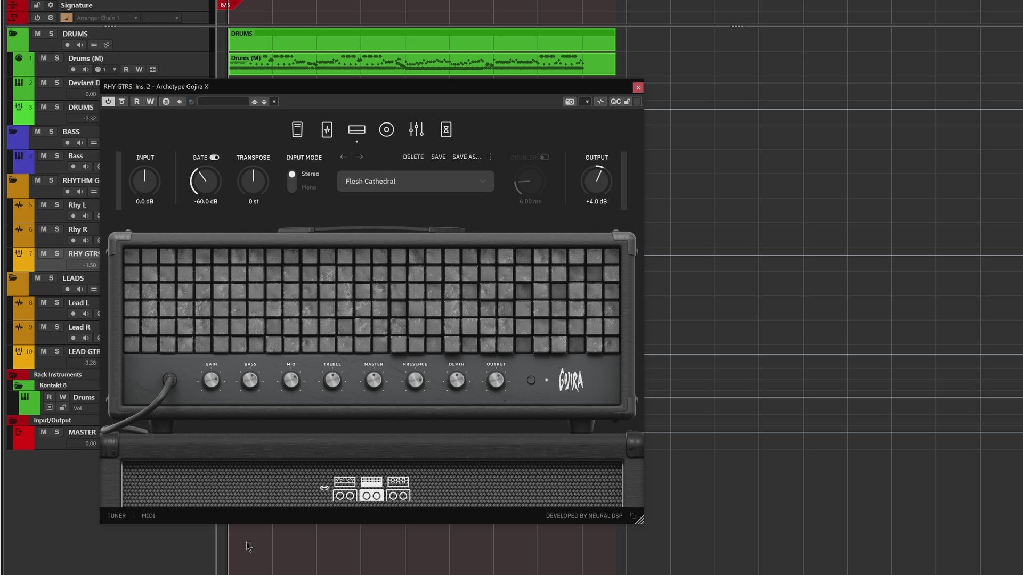Collapse the DRUMS folder
1023x575 pixels.
point(13,34)
